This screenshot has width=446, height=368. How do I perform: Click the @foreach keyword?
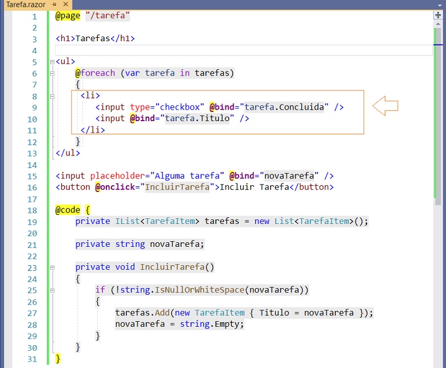[x=95, y=73]
